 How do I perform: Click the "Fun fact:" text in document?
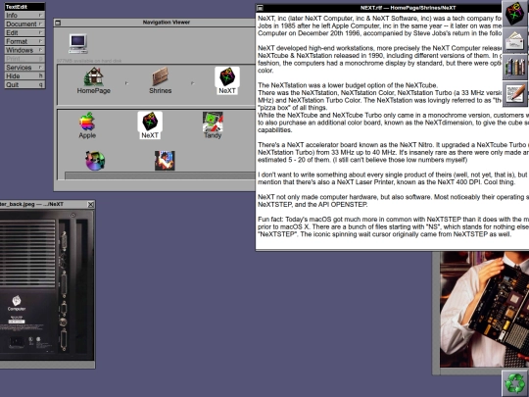[x=270, y=220]
